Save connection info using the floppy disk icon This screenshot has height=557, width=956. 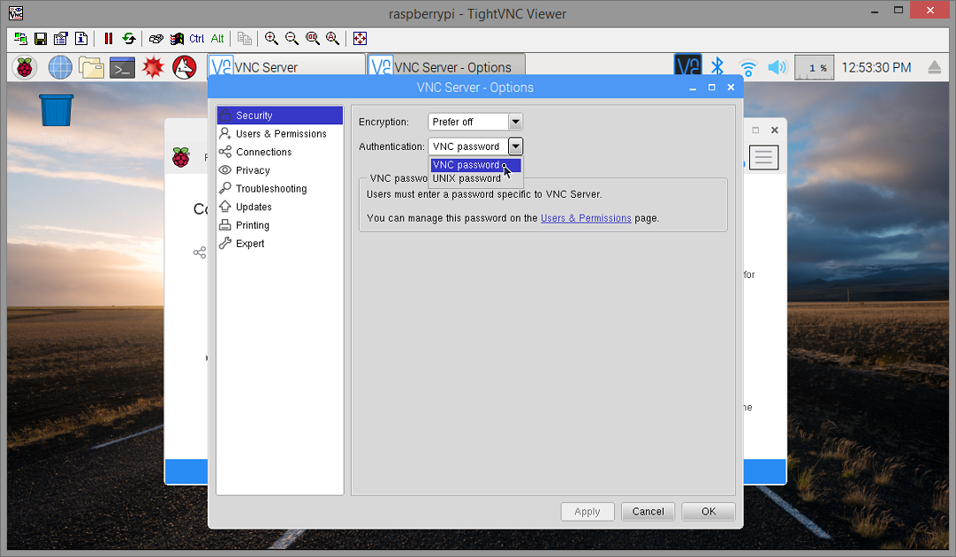[41, 38]
